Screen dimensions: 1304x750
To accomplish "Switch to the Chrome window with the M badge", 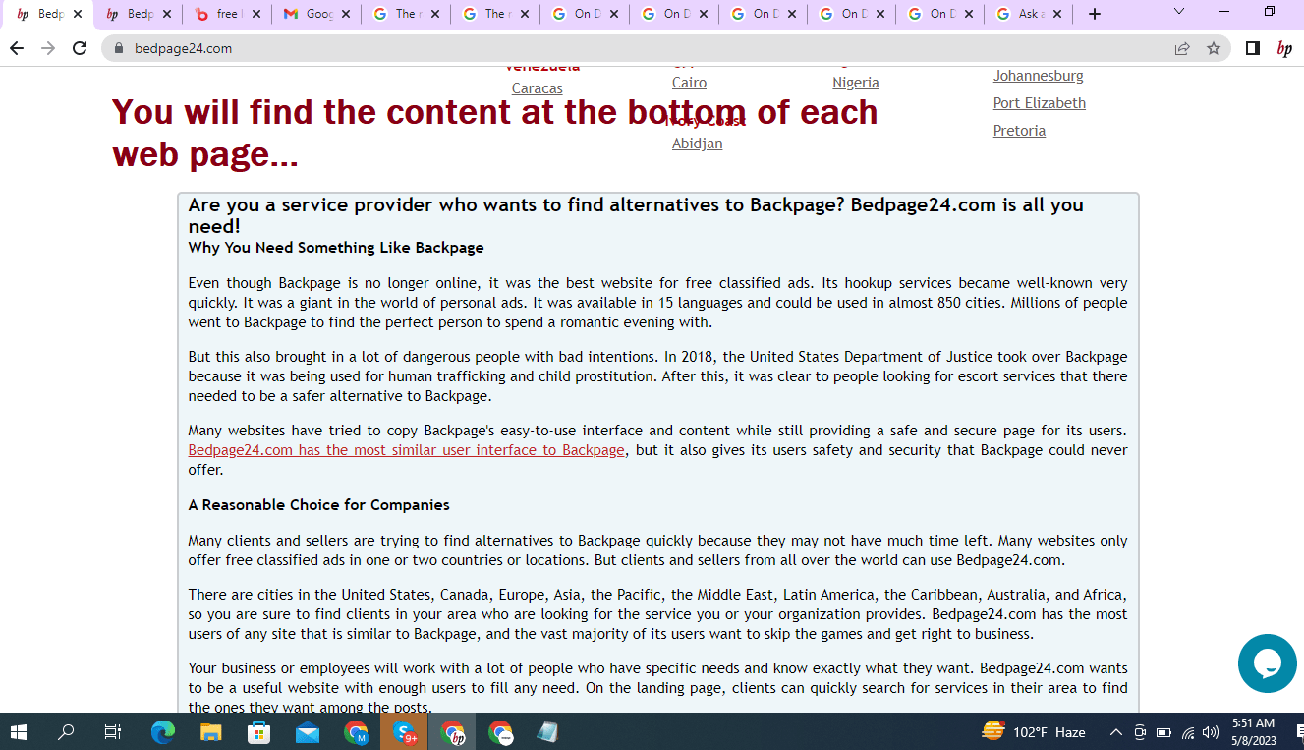I will point(356,732).
